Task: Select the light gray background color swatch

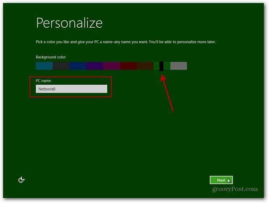Action: click(x=179, y=66)
